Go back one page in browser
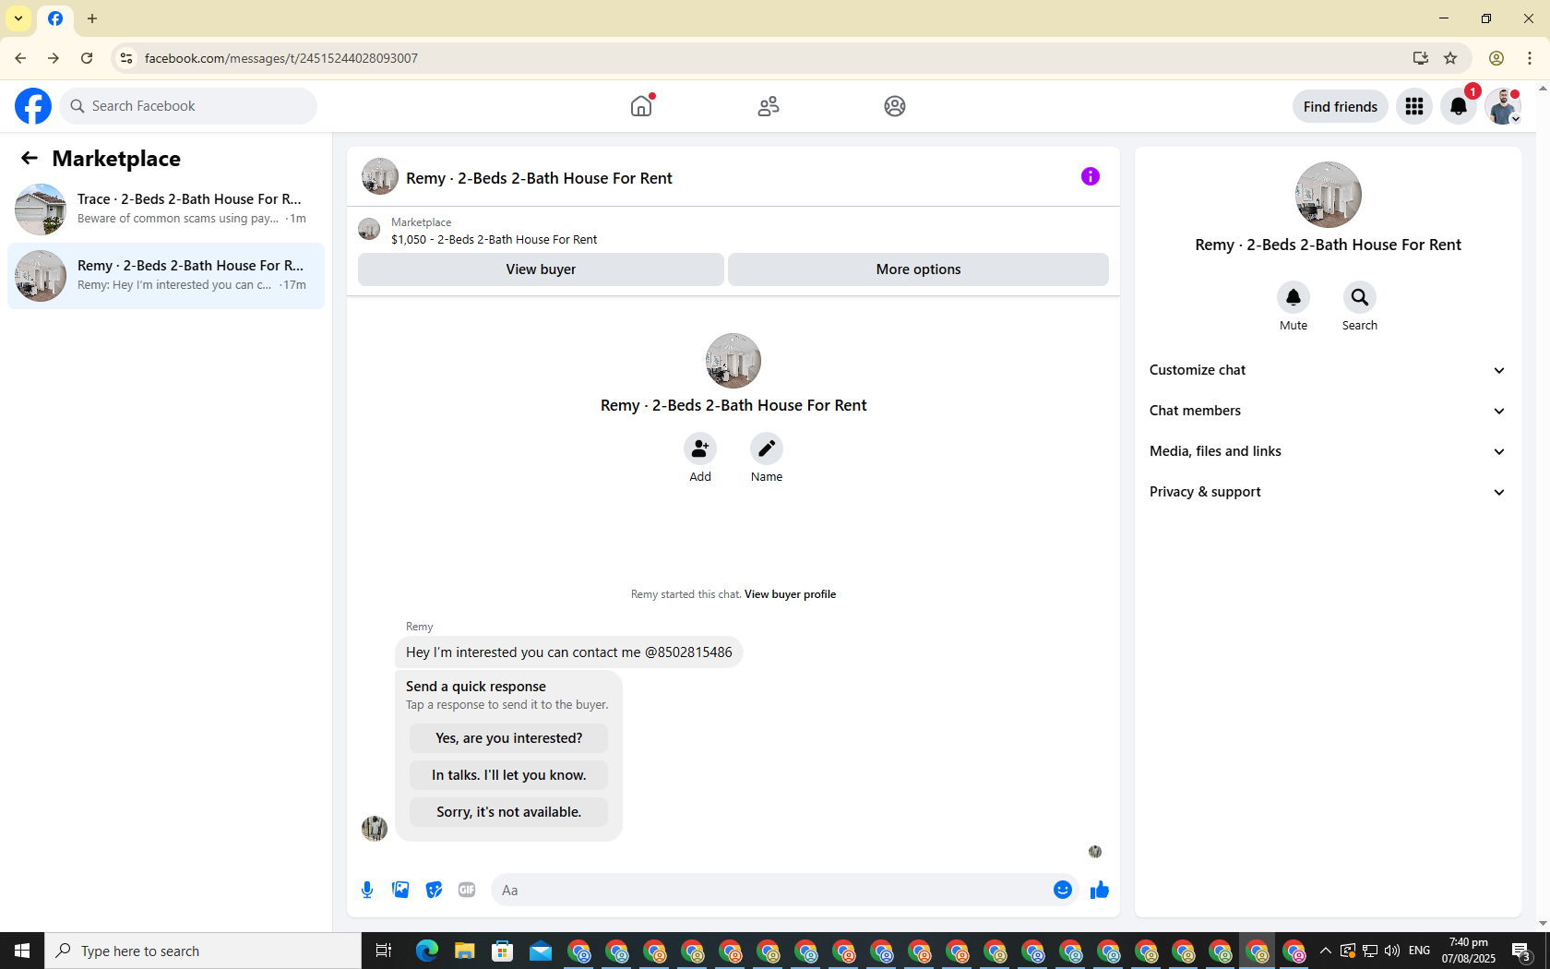Screen dimensions: 1550x969 coord(20,58)
